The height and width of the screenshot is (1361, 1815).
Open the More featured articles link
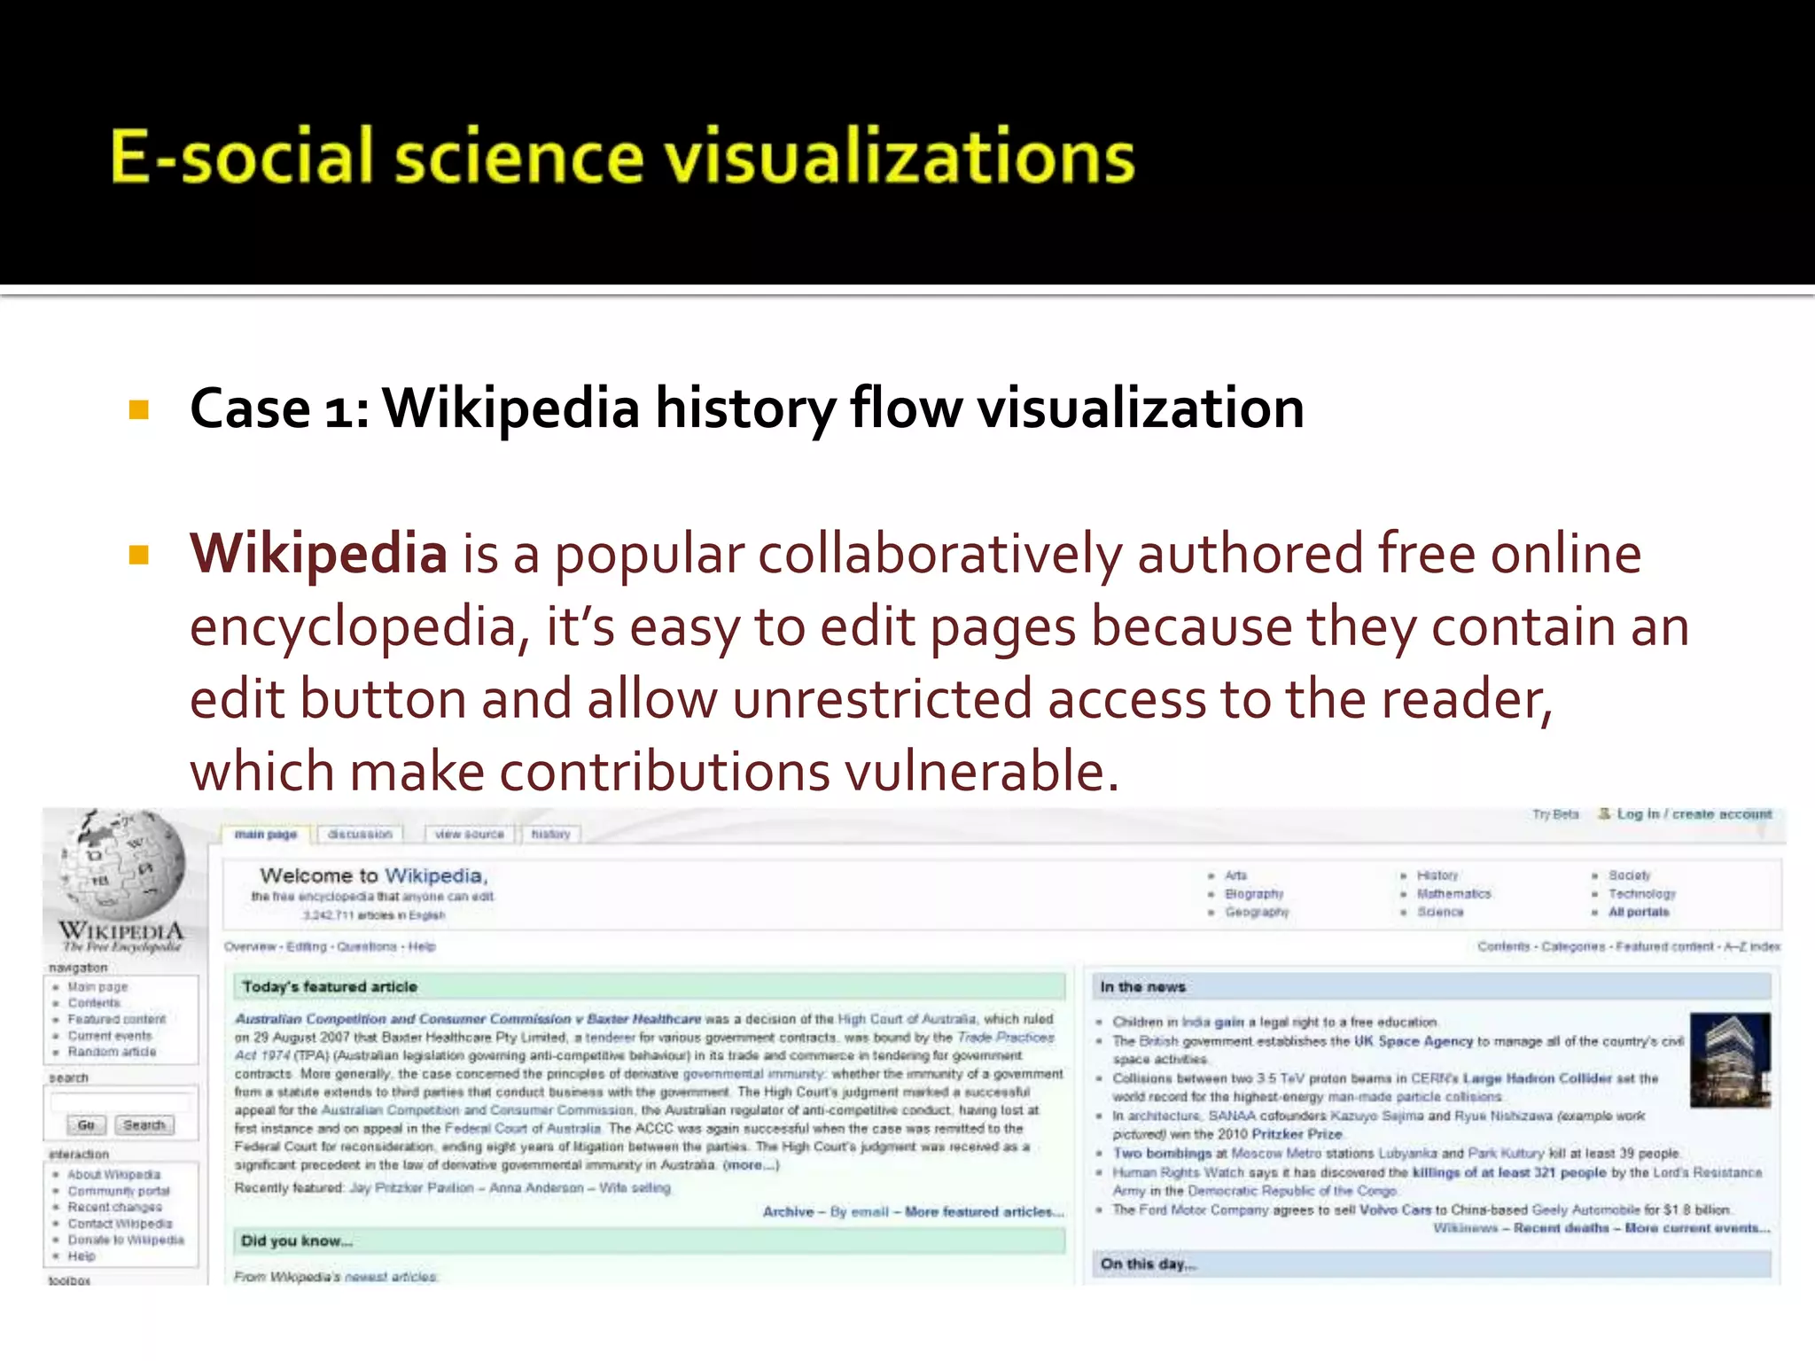click(984, 1211)
